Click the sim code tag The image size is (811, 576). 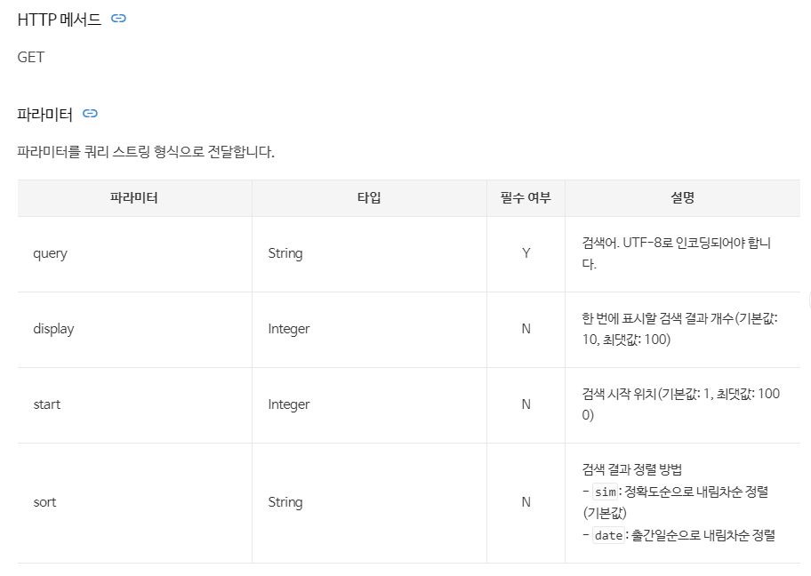coord(606,492)
